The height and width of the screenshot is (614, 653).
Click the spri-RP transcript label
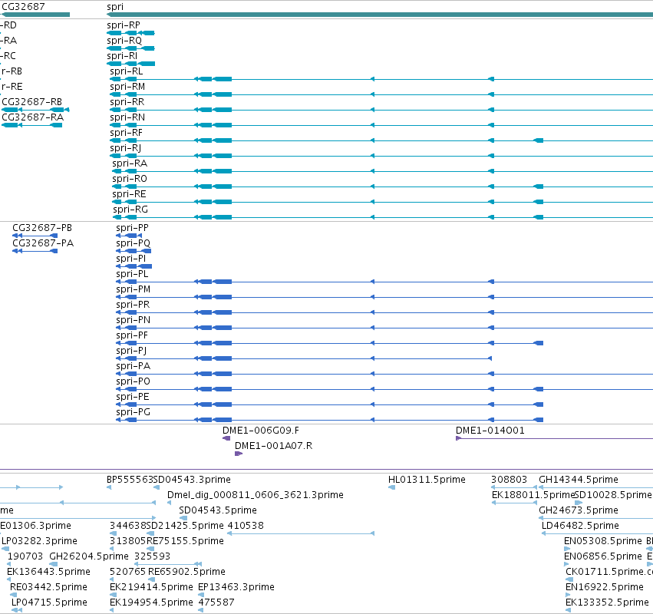(x=124, y=25)
